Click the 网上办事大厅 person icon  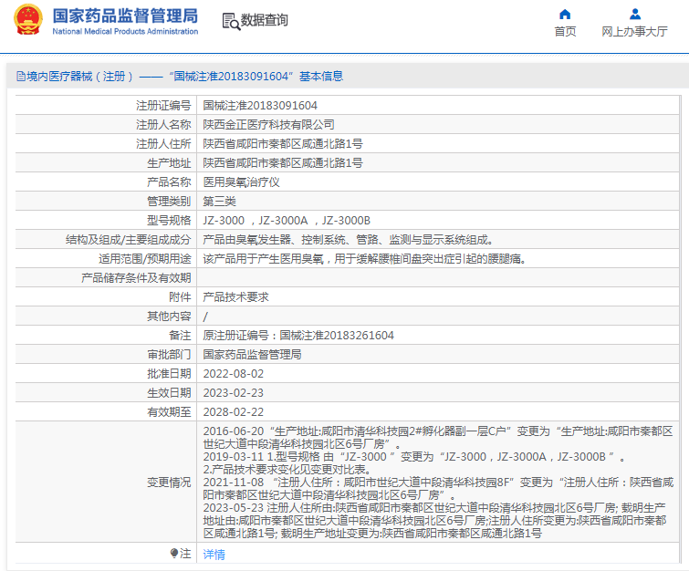click(x=635, y=14)
